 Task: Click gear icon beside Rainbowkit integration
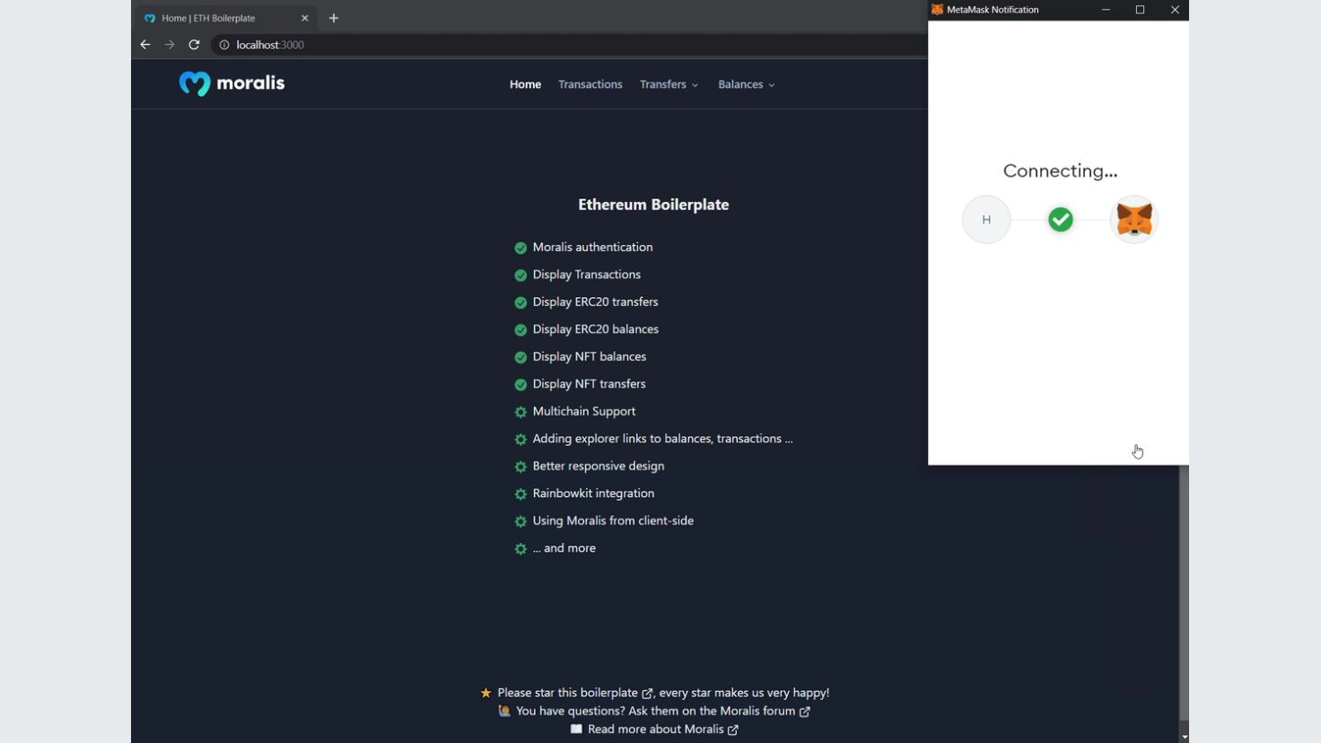click(x=521, y=494)
